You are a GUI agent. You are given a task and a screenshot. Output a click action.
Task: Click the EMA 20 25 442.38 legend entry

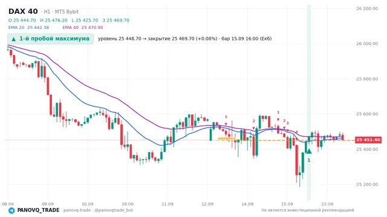tap(28, 28)
